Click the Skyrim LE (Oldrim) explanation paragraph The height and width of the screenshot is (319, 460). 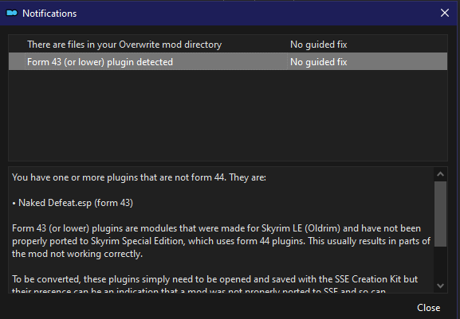(x=221, y=241)
